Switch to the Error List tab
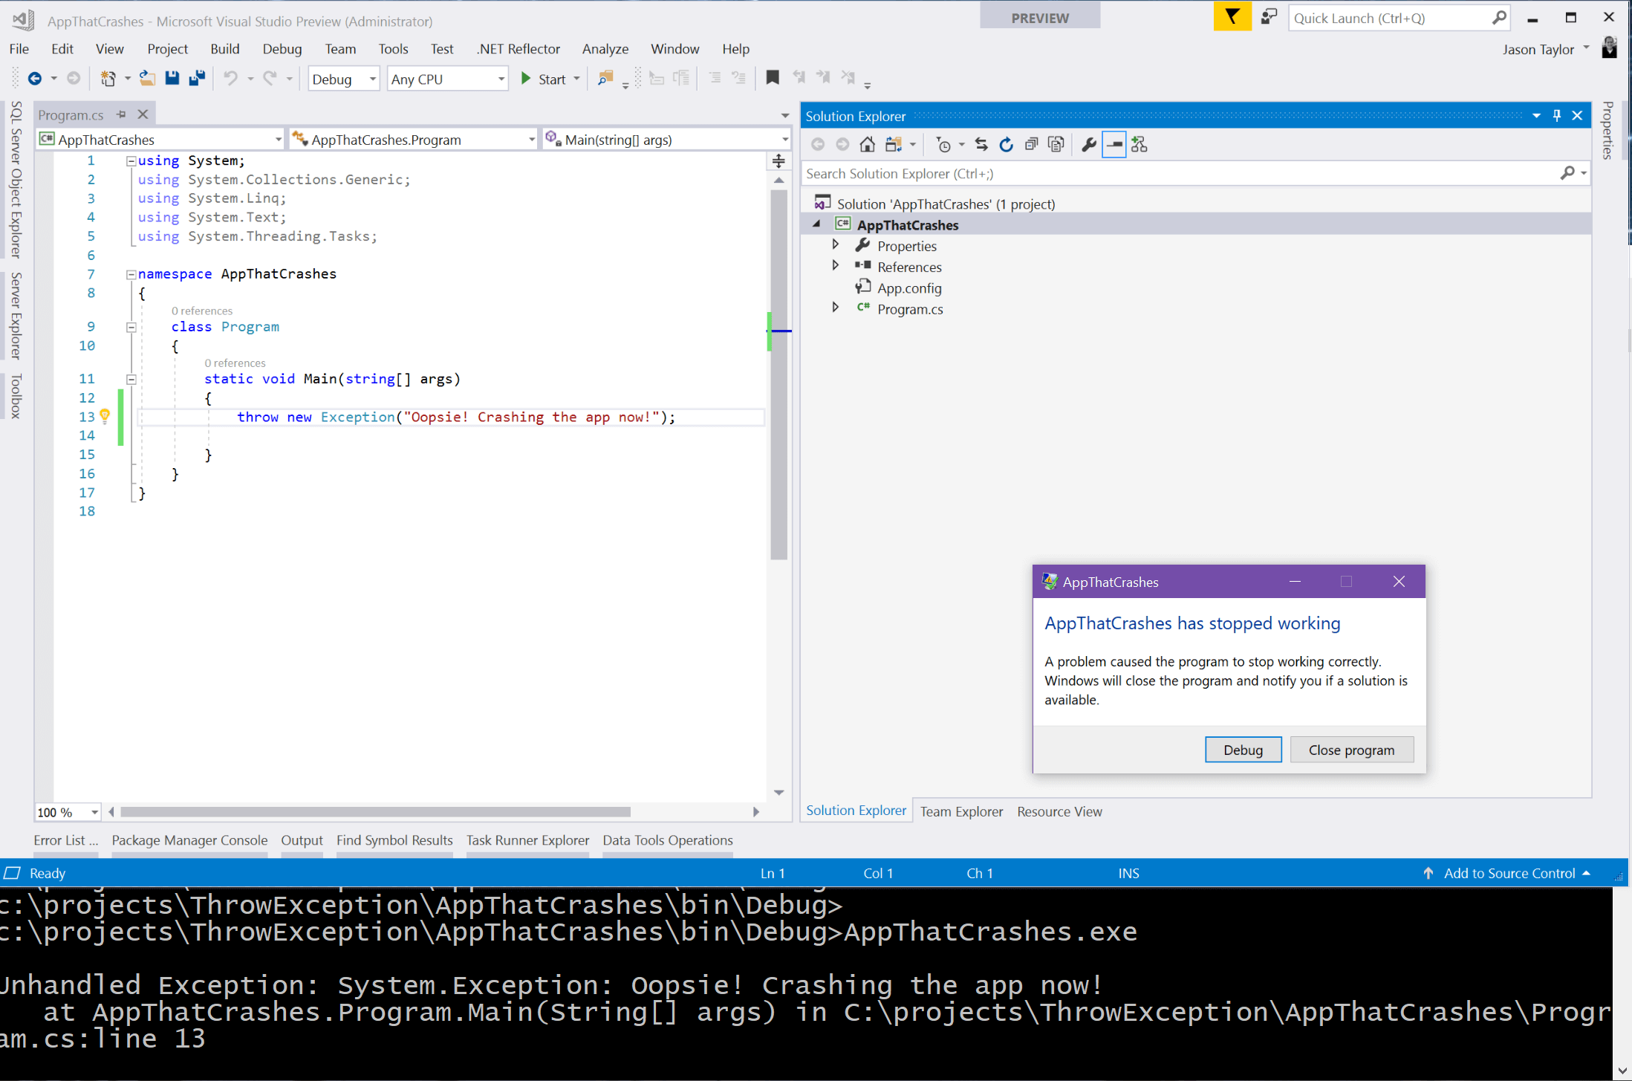Screen dimensions: 1632x1081 (x=62, y=841)
